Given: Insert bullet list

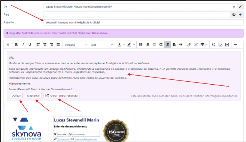Looking at the screenshot, I should 141,45.
